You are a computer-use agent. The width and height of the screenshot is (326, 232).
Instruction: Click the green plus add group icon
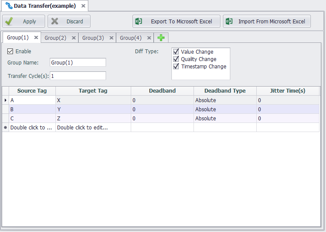coord(161,38)
